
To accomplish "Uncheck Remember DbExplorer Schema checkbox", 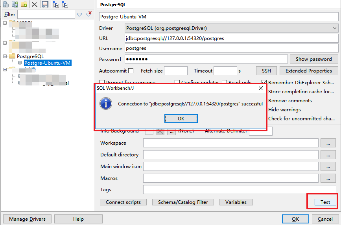I will (264, 83).
